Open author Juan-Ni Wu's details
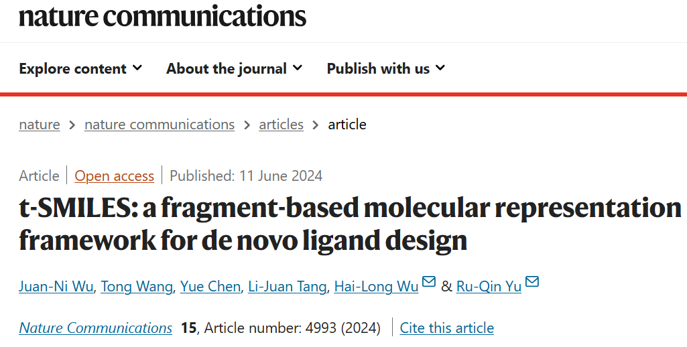Viewport: 687px width, 347px height. [57, 287]
